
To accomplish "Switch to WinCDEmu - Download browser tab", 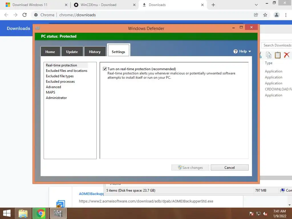I will [x=98, y=5].
